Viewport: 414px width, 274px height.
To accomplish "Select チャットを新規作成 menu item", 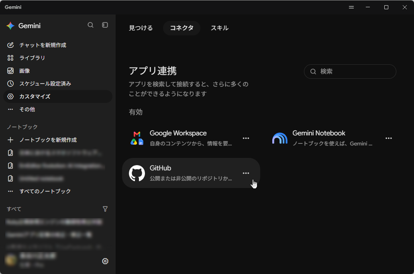I will coord(58,45).
